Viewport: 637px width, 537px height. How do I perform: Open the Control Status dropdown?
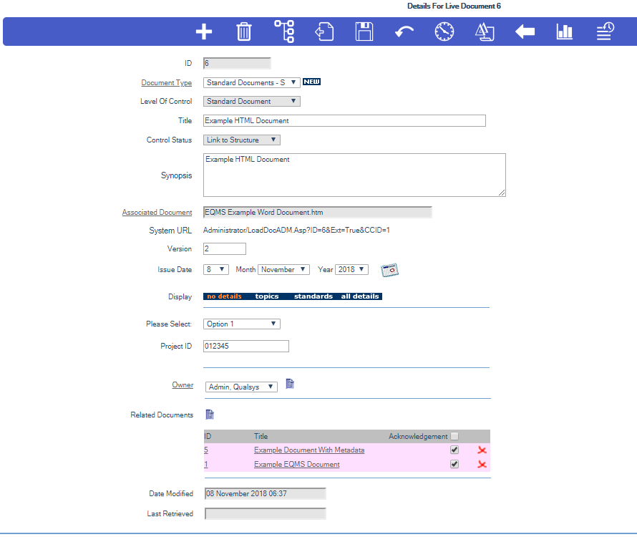click(x=242, y=140)
